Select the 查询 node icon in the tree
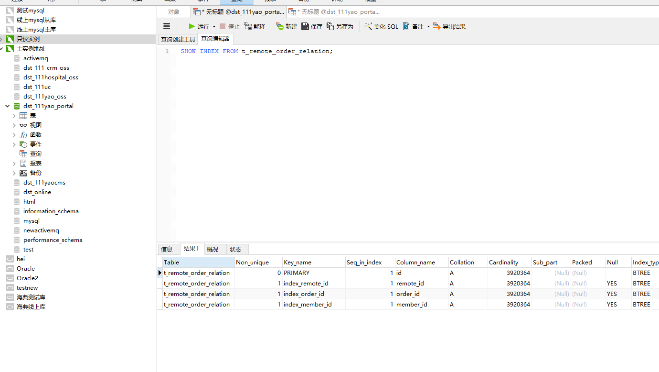The image size is (659, 372). (23, 154)
